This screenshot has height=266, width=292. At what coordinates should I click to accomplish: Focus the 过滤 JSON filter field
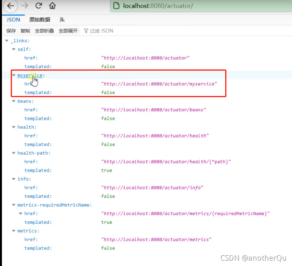[x=102, y=31]
